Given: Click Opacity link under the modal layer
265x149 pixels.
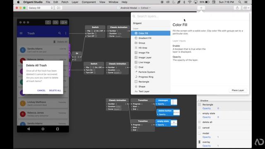Looking at the screenshot, I should point(207,137).
